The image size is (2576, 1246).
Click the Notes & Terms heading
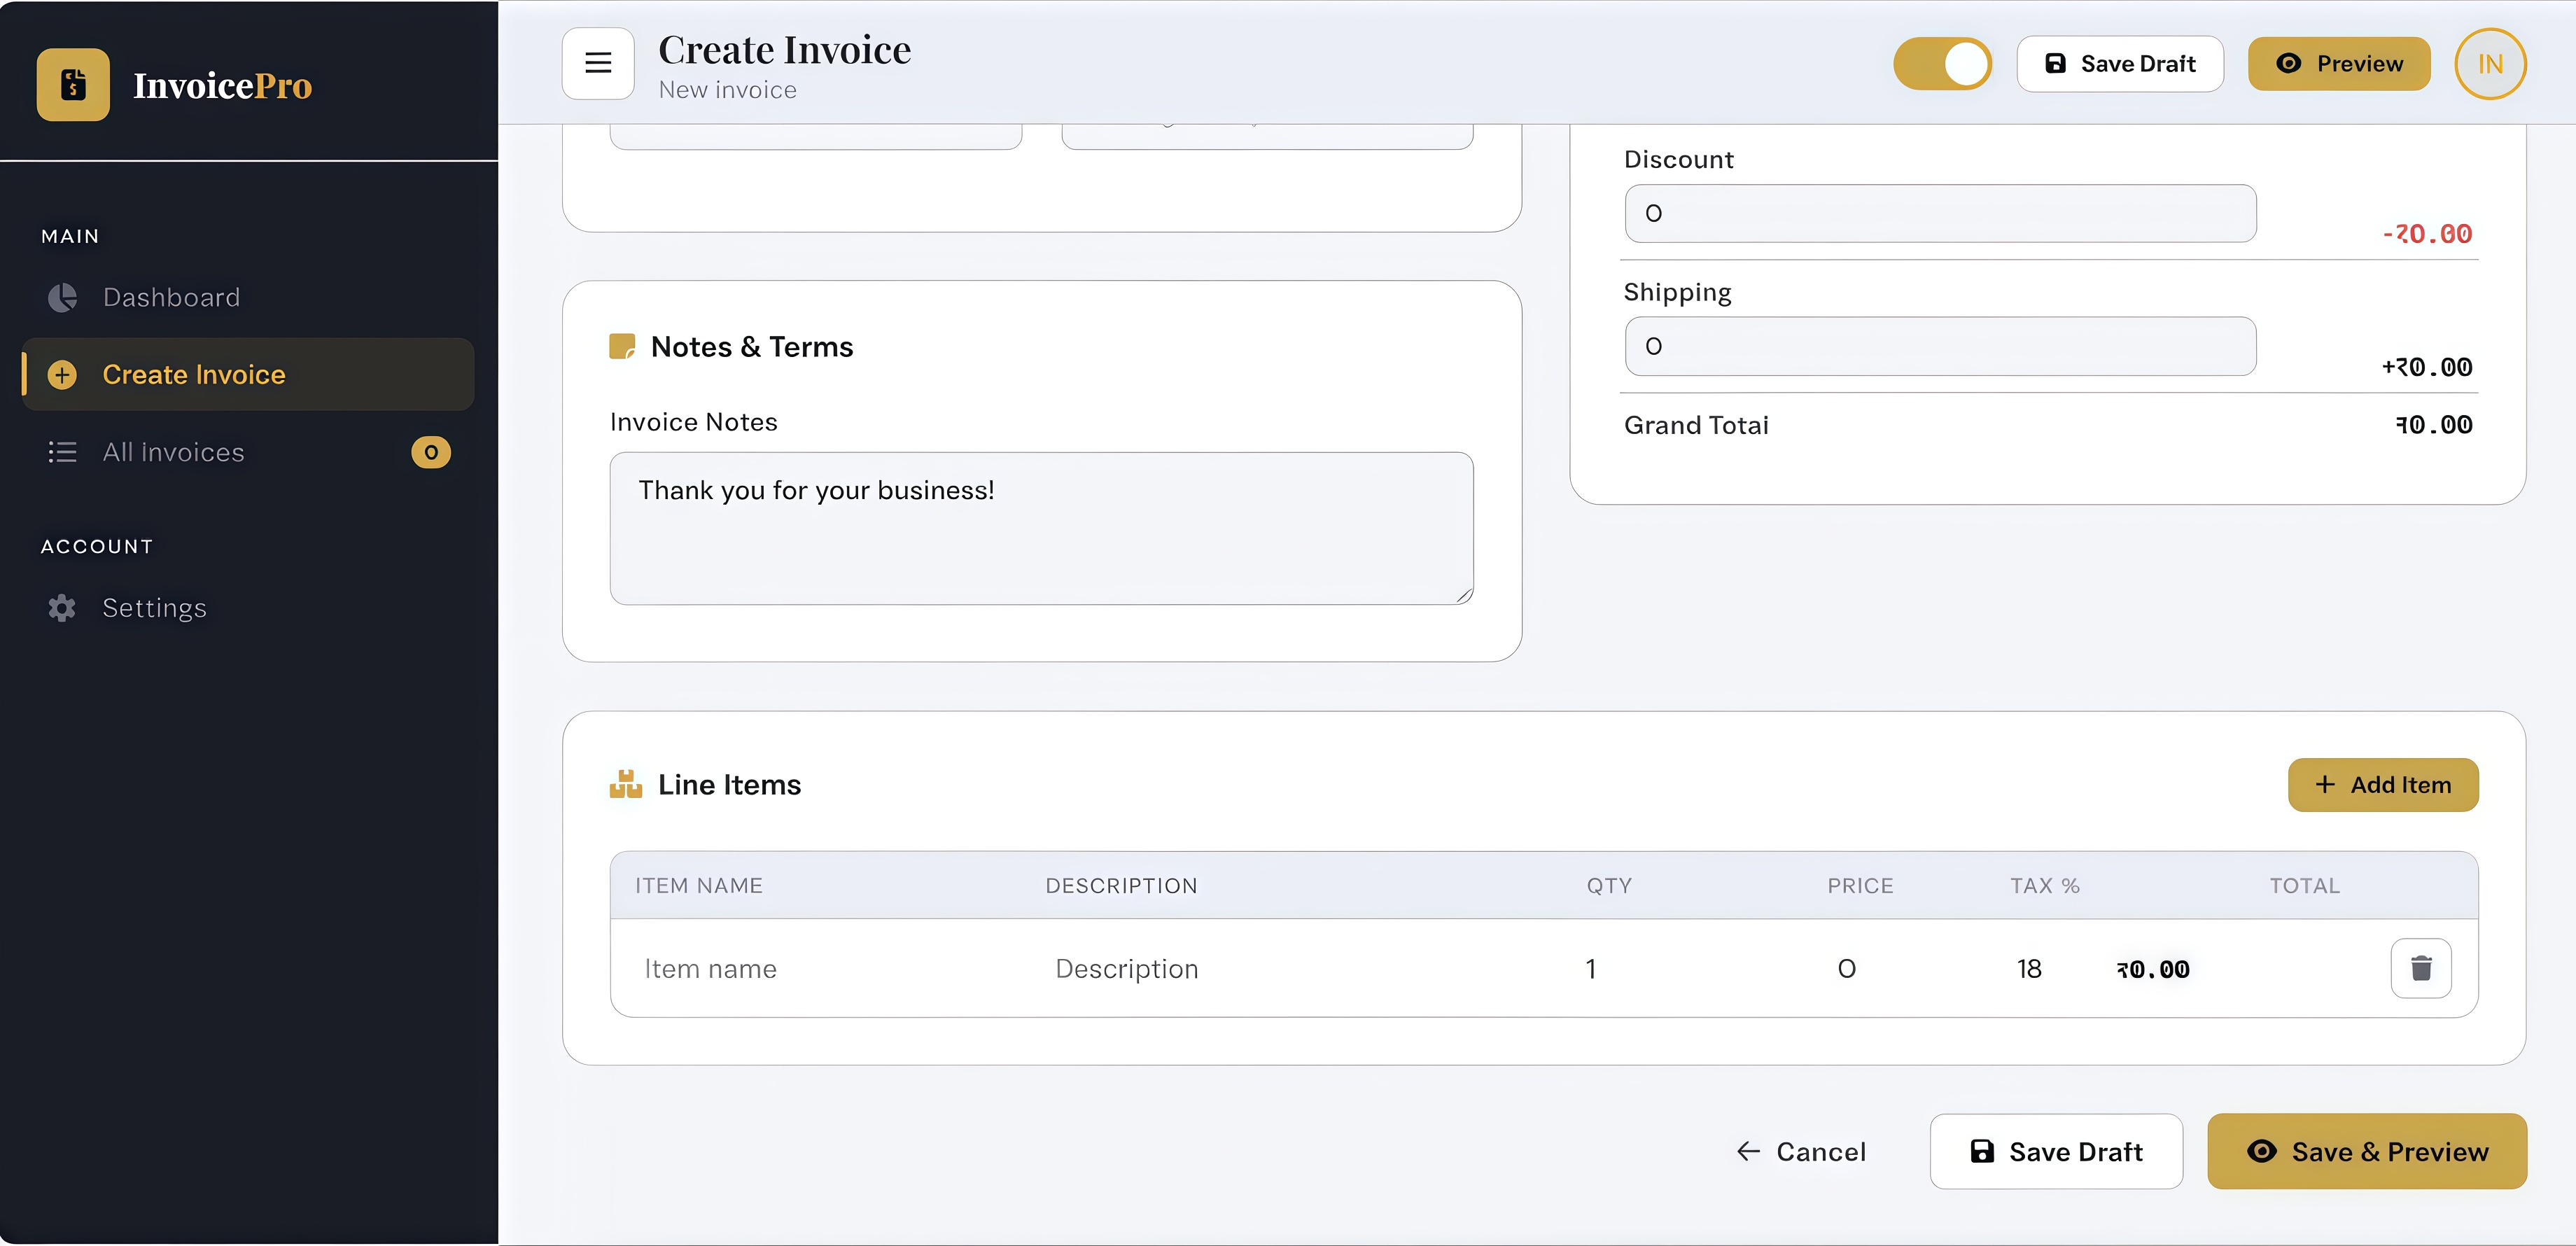[x=752, y=347]
